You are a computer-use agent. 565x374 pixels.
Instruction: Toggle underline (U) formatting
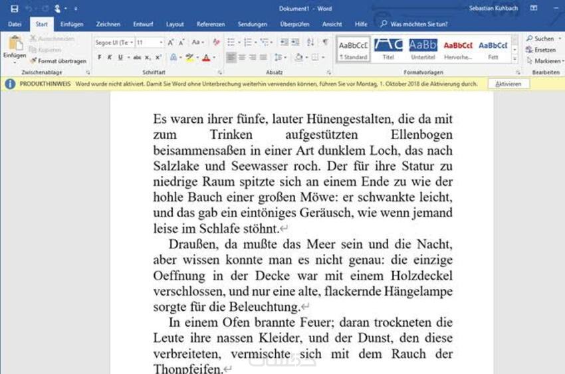tap(120, 57)
